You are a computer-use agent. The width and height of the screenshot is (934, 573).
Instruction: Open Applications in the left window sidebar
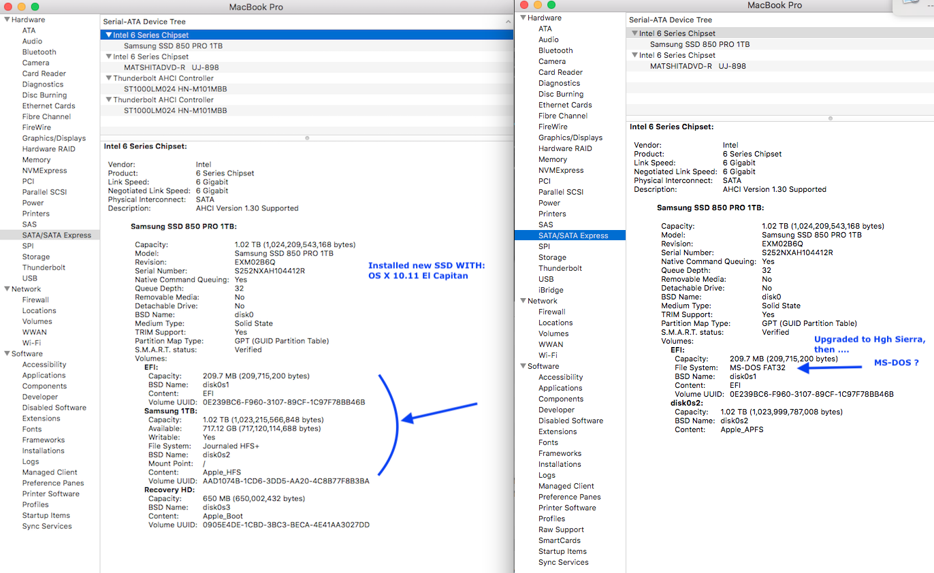coord(44,376)
